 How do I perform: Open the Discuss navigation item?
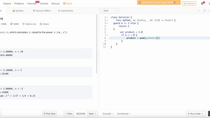tap(55, 4)
